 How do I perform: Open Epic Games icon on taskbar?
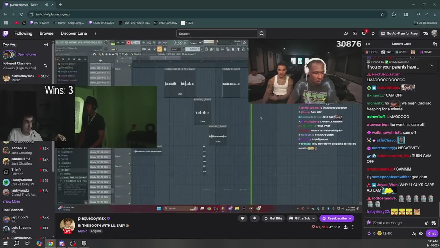tap(84, 244)
